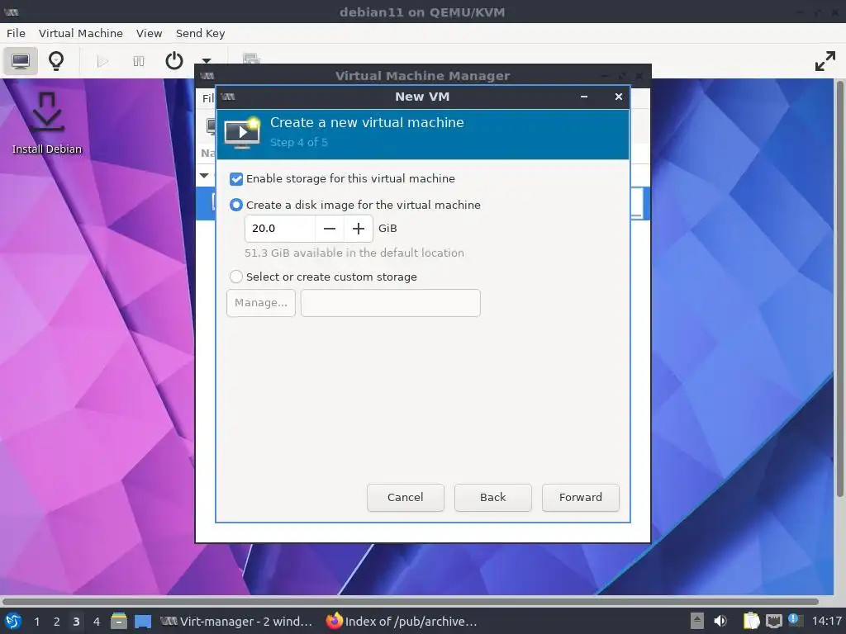Click the show desktop blue icon
Screen dimensions: 846x634
tap(143, 622)
